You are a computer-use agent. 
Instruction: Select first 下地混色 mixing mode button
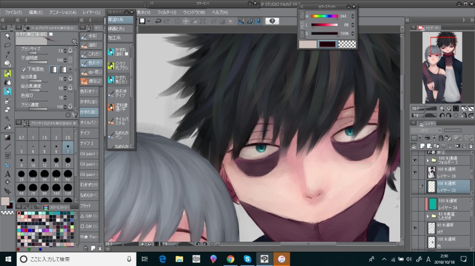pyautogui.click(x=53, y=69)
